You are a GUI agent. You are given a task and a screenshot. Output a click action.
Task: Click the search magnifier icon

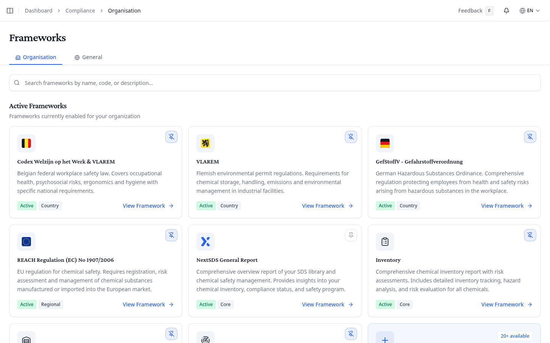[17, 83]
